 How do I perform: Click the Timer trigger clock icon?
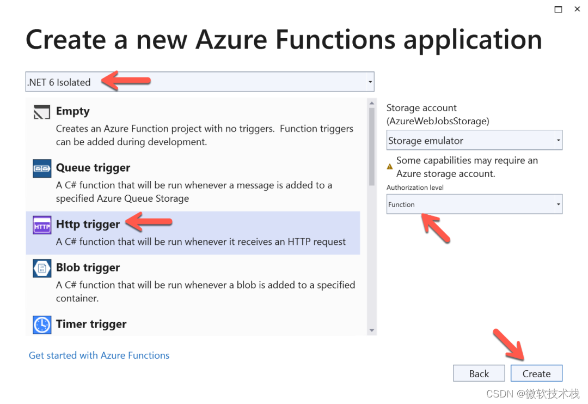tap(41, 324)
